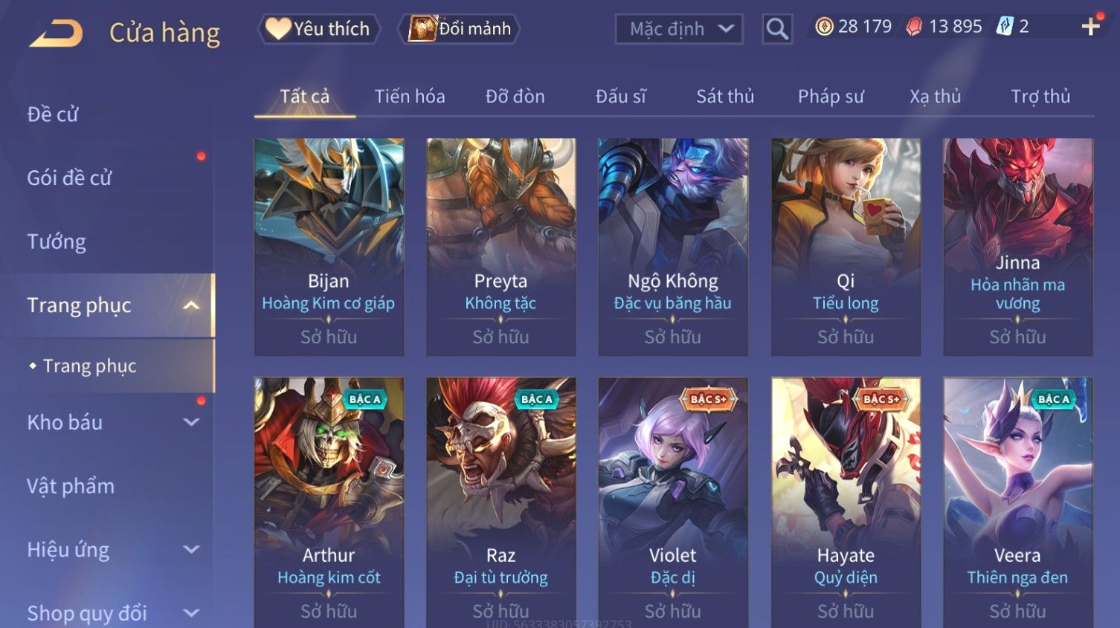
Task: Tap the red ruby currency icon
Action: (914, 27)
